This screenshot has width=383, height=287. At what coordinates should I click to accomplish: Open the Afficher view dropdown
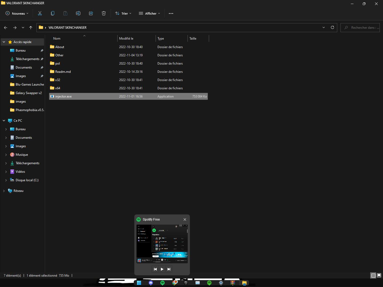149,13
